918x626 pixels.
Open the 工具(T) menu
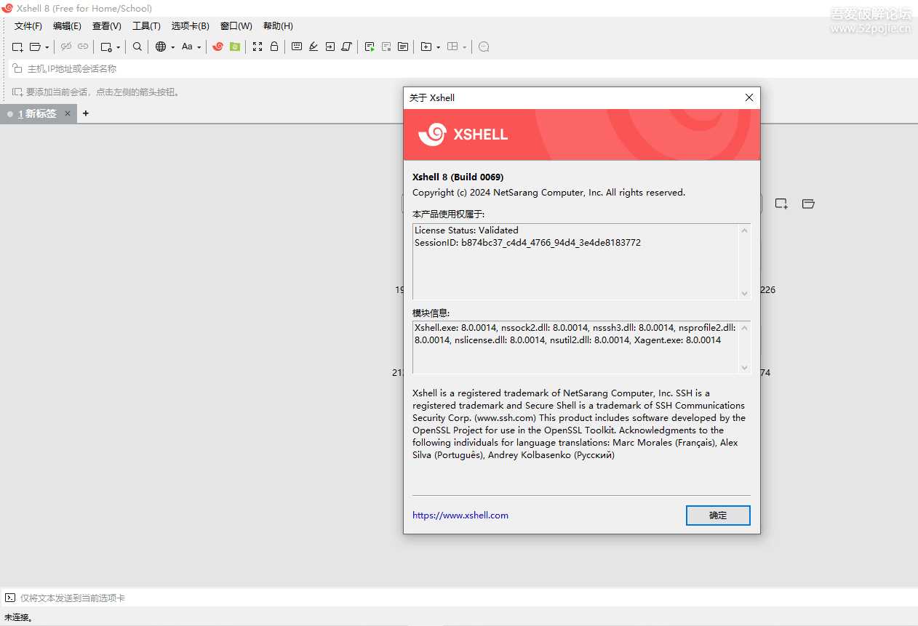click(145, 25)
